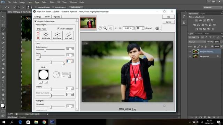Select the Zoom magnifier tool in Bokeh dialog
Image resolution: width=223 pixels, height=125 pixels.
pyautogui.click(x=105, y=28)
